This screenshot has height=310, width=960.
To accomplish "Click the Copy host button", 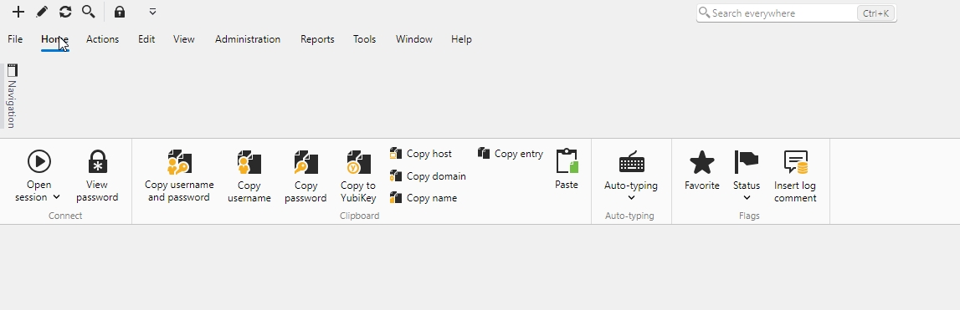I will (x=421, y=154).
